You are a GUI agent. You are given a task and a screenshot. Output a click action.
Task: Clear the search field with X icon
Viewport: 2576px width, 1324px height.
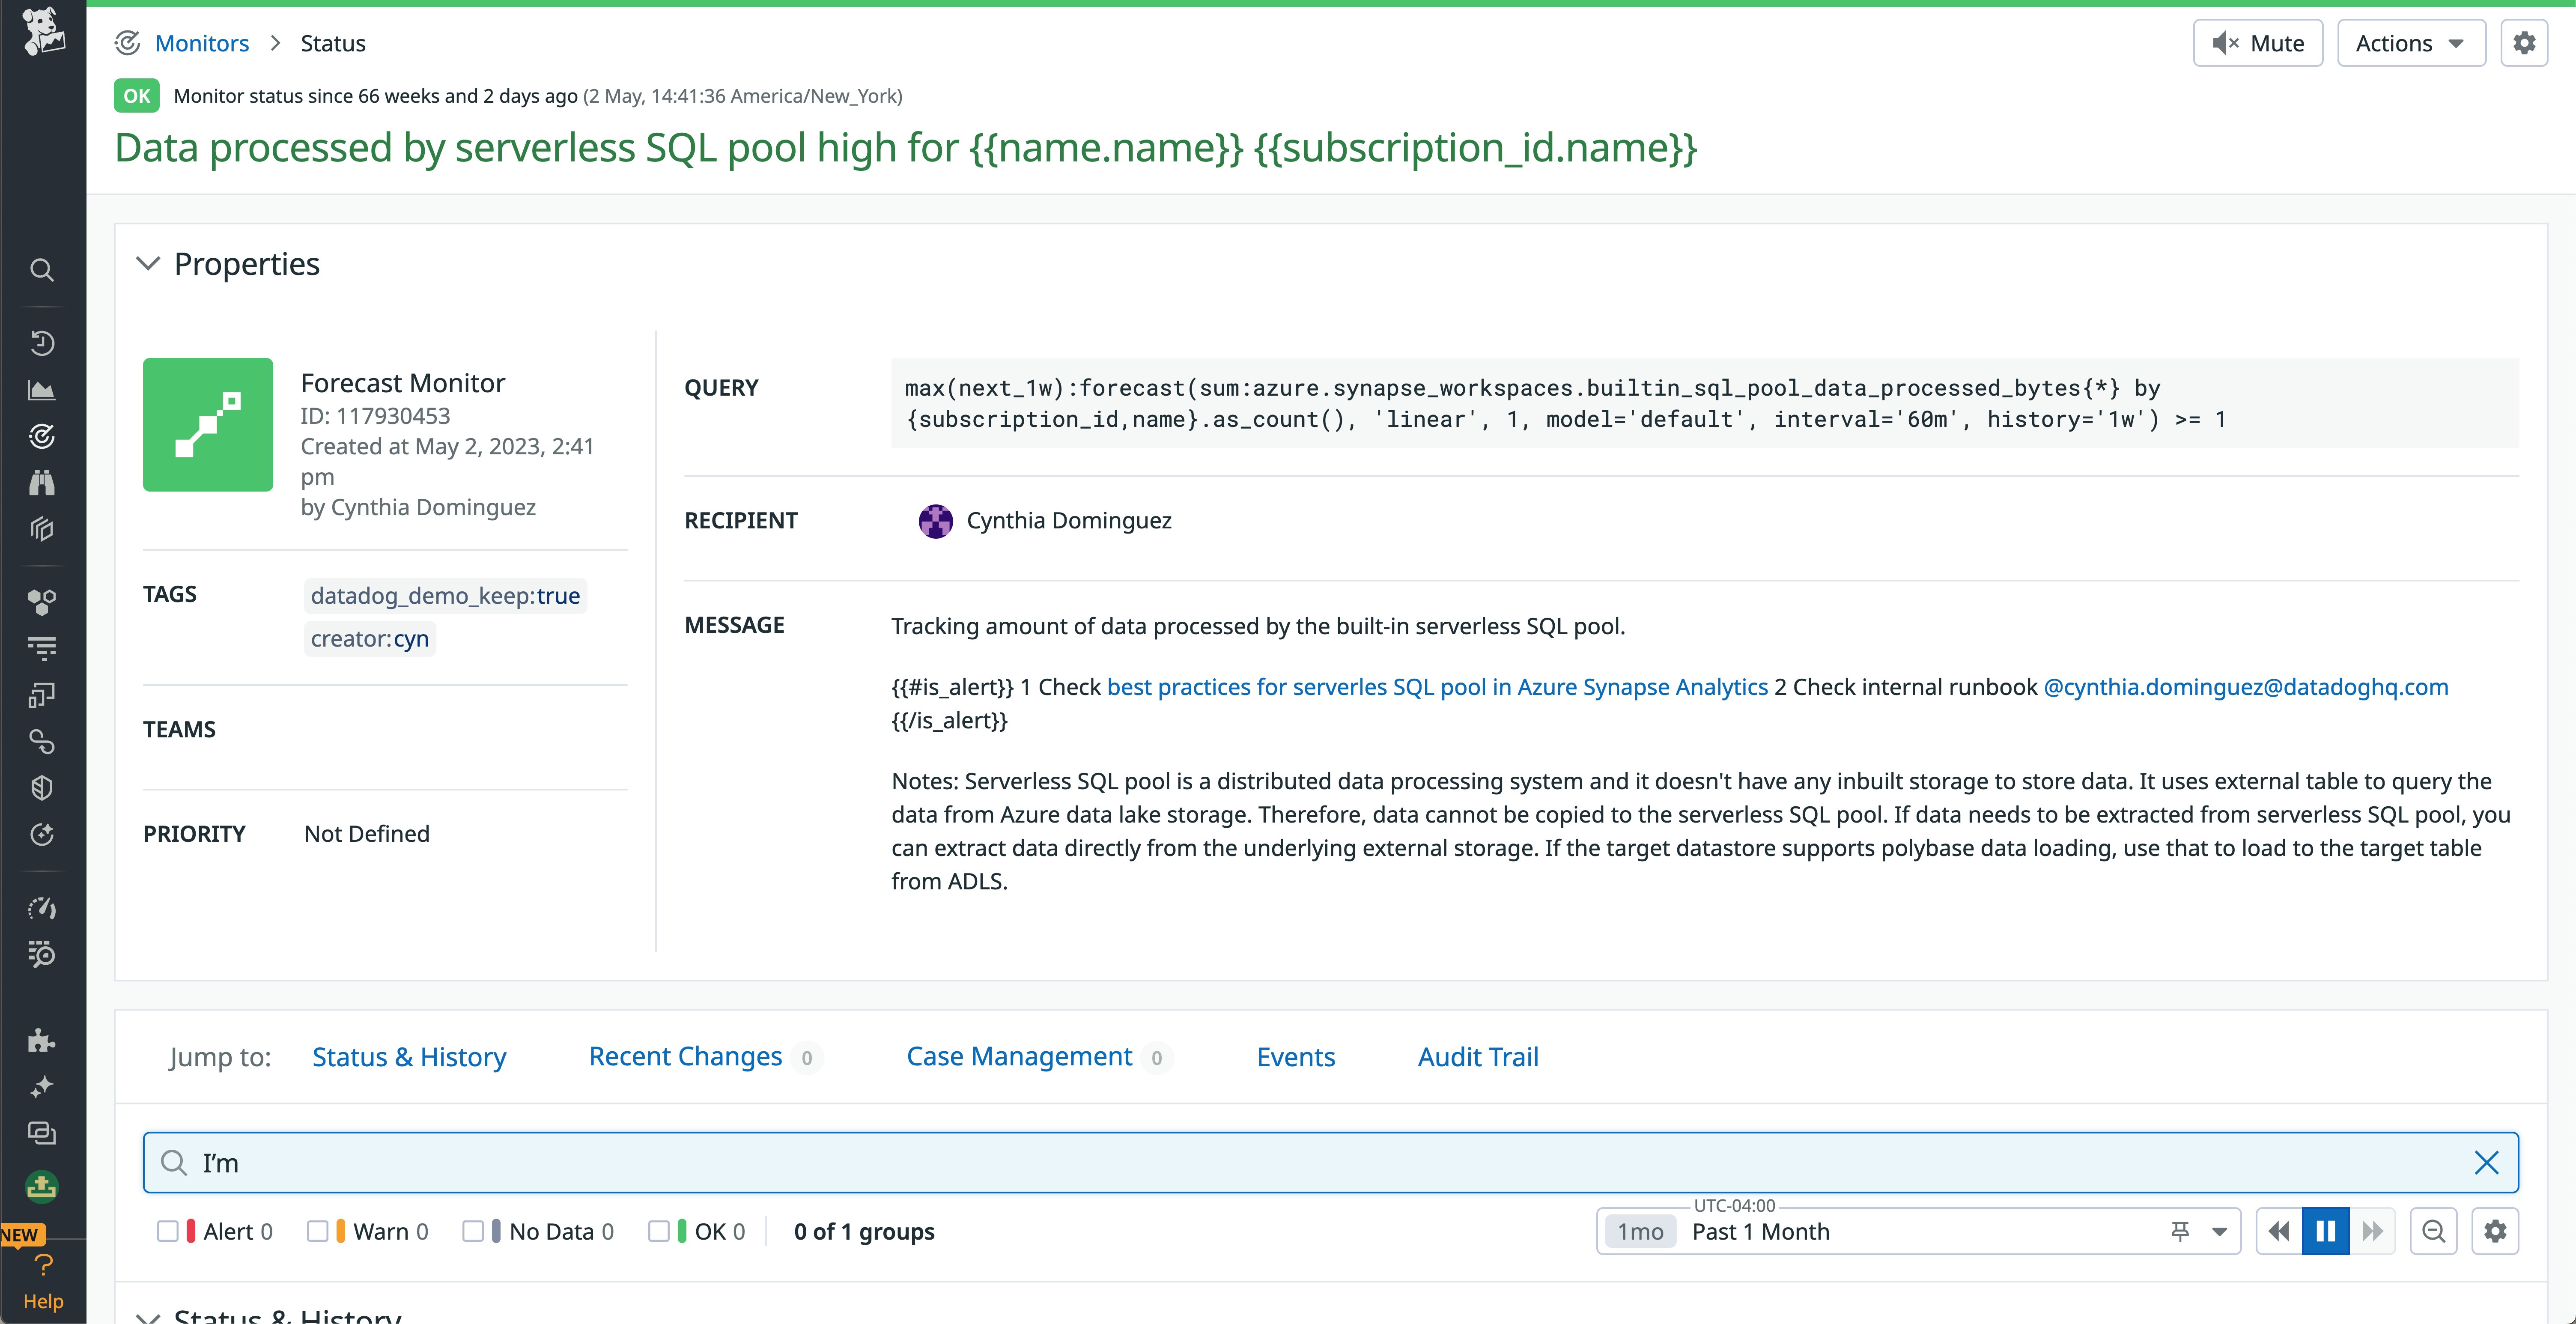[2486, 1162]
